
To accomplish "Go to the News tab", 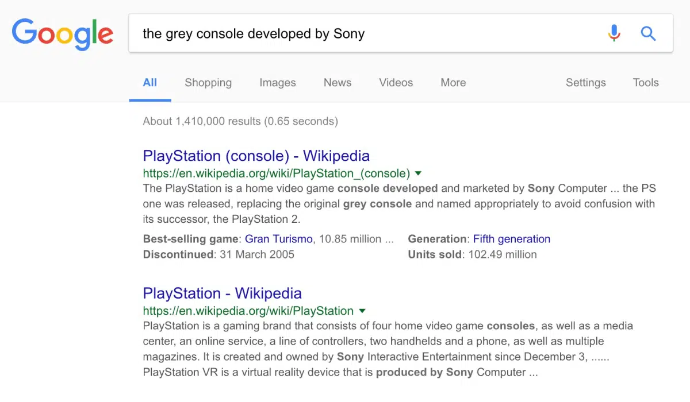I will (x=338, y=83).
